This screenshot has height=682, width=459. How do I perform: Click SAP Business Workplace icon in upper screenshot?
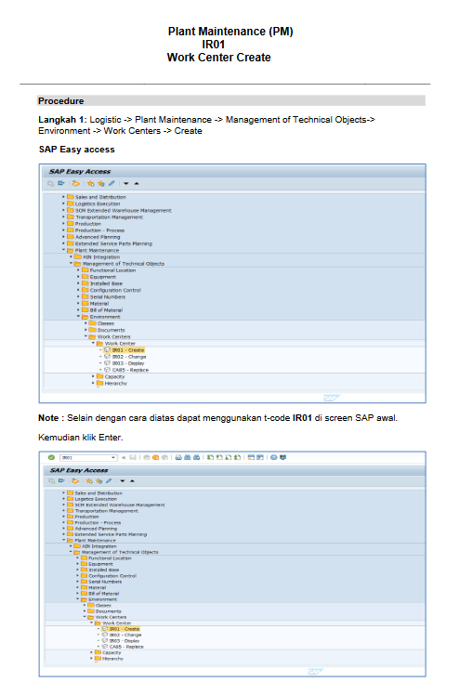click(x=75, y=184)
